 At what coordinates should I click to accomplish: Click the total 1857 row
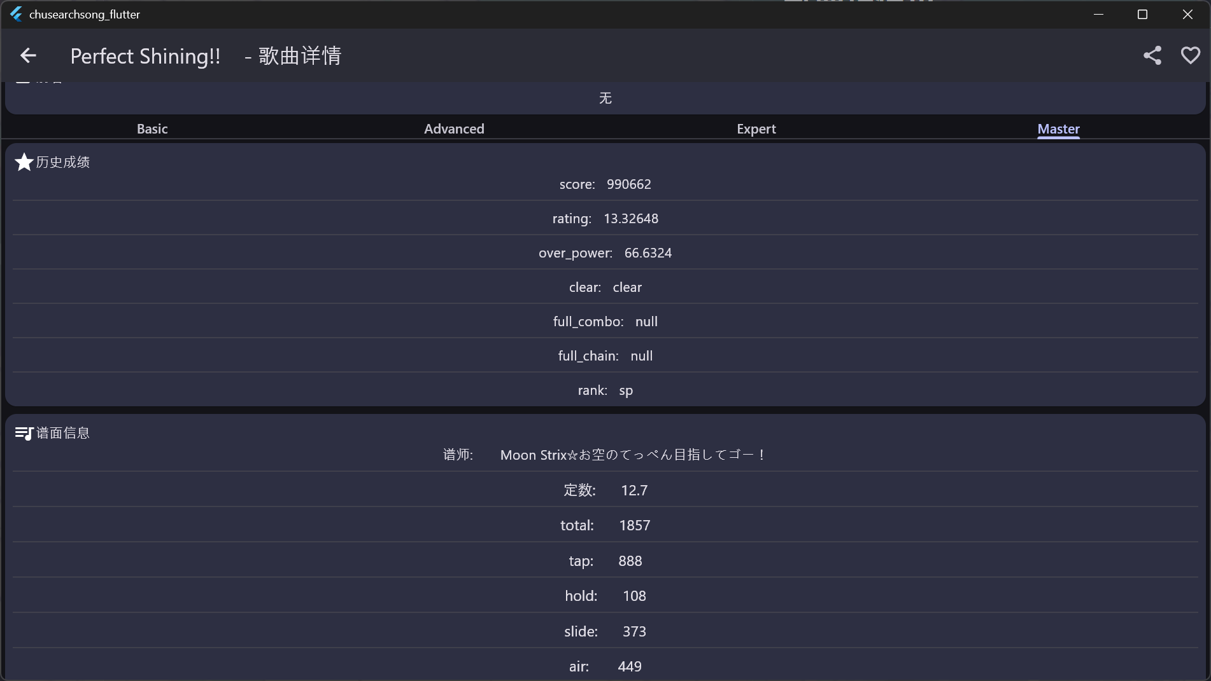coord(605,525)
